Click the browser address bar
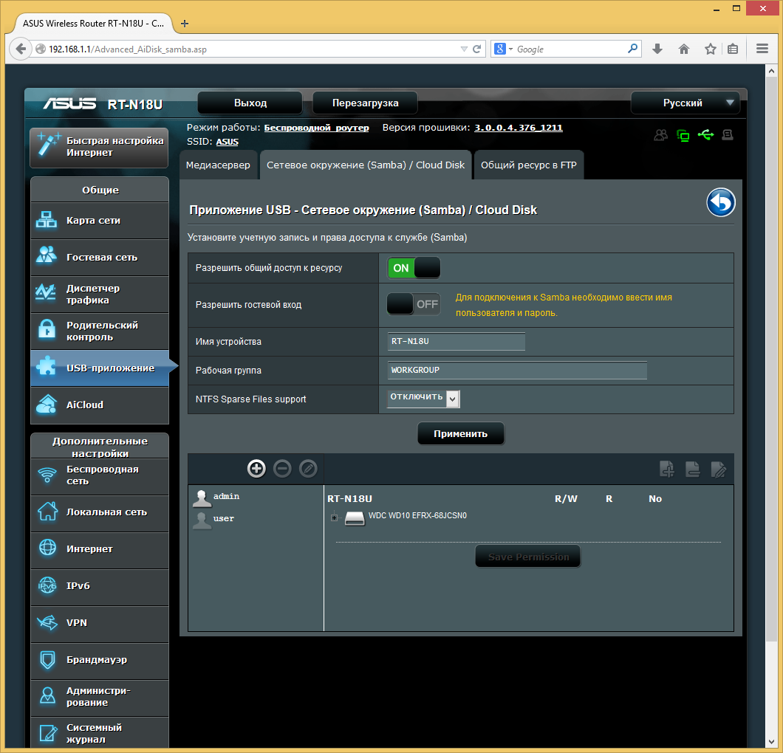The width and height of the screenshot is (783, 753). coord(250,49)
